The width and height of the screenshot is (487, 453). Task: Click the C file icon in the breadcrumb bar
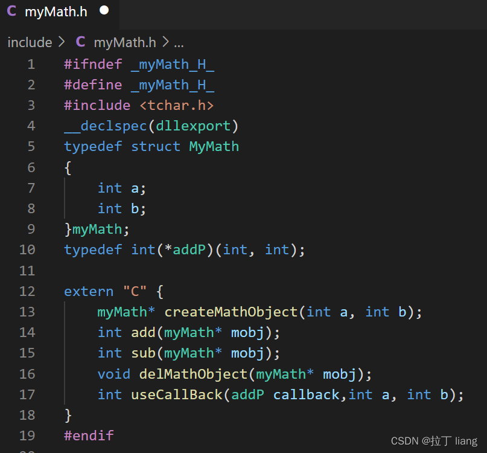(x=80, y=42)
